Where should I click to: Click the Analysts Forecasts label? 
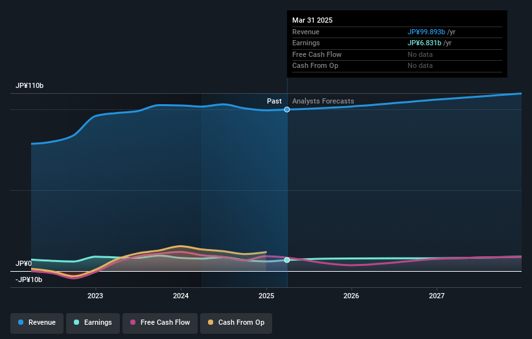323,101
